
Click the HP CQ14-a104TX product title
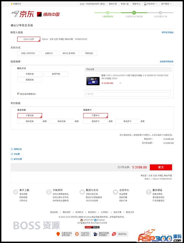135,77
